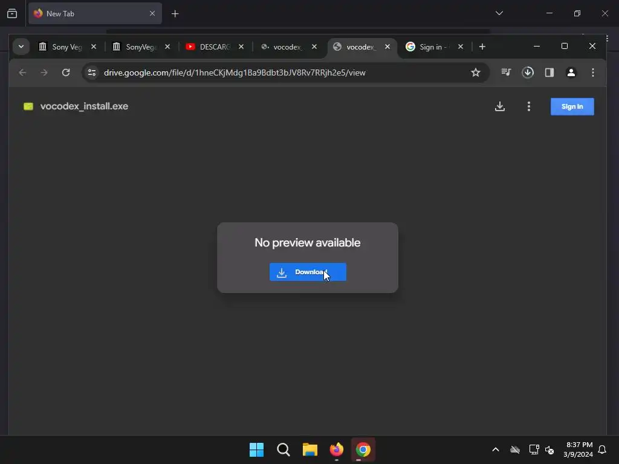Click the network display tray icon

pos(534,449)
